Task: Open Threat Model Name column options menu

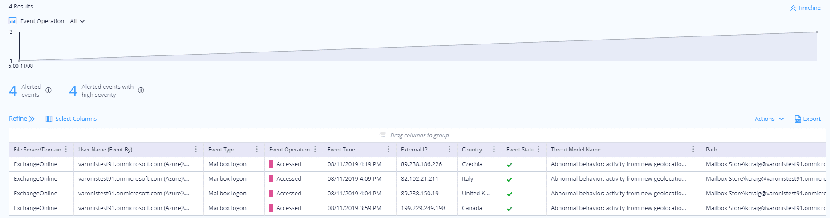Action: coord(693,150)
